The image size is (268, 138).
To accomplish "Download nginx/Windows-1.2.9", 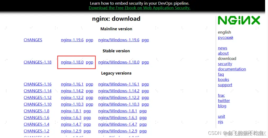I will click(x=117, y=131).
